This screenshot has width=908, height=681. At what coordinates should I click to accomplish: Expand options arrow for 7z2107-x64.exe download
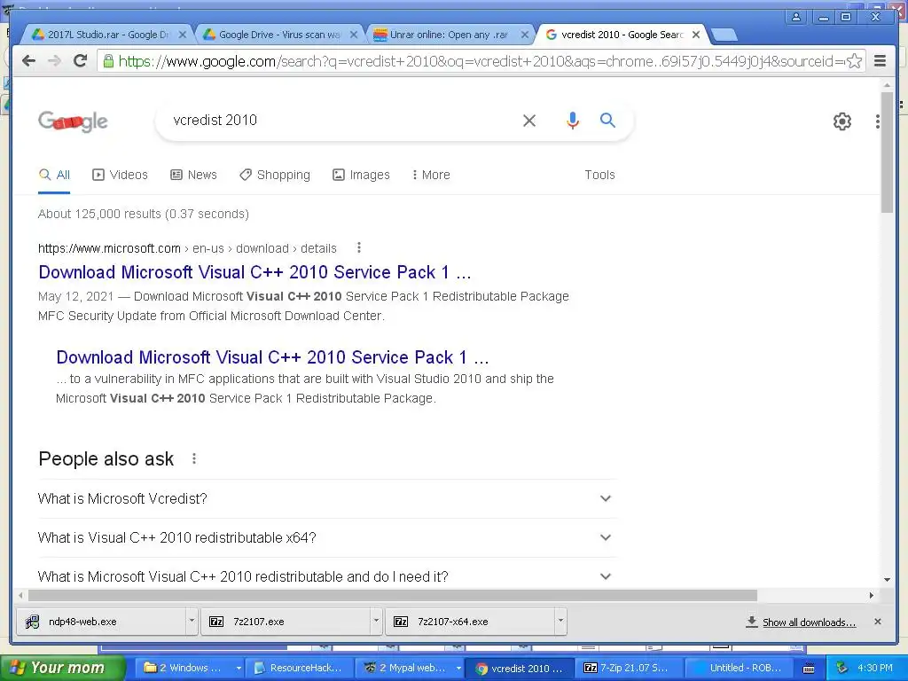pyautogui.click(x=560, y=621)
